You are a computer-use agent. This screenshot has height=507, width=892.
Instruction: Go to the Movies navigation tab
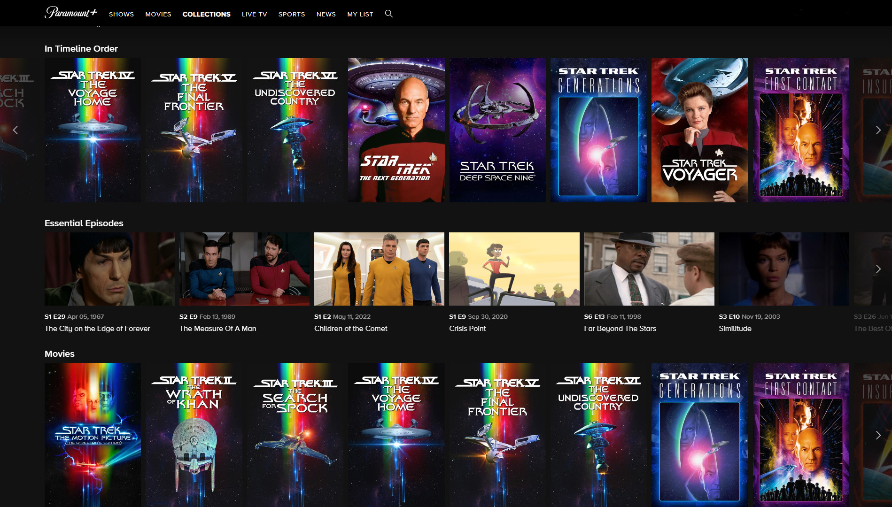coord(158,14)
